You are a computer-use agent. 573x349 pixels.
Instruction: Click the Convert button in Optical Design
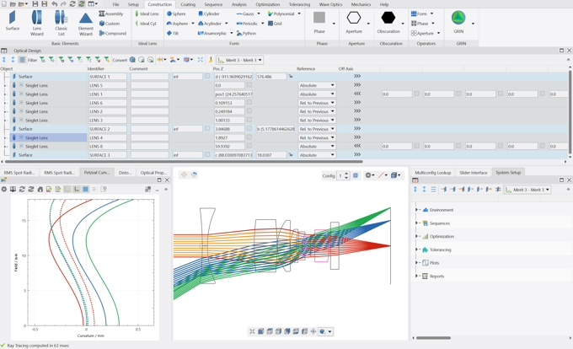pyautogui.click(x=120, y=60)
